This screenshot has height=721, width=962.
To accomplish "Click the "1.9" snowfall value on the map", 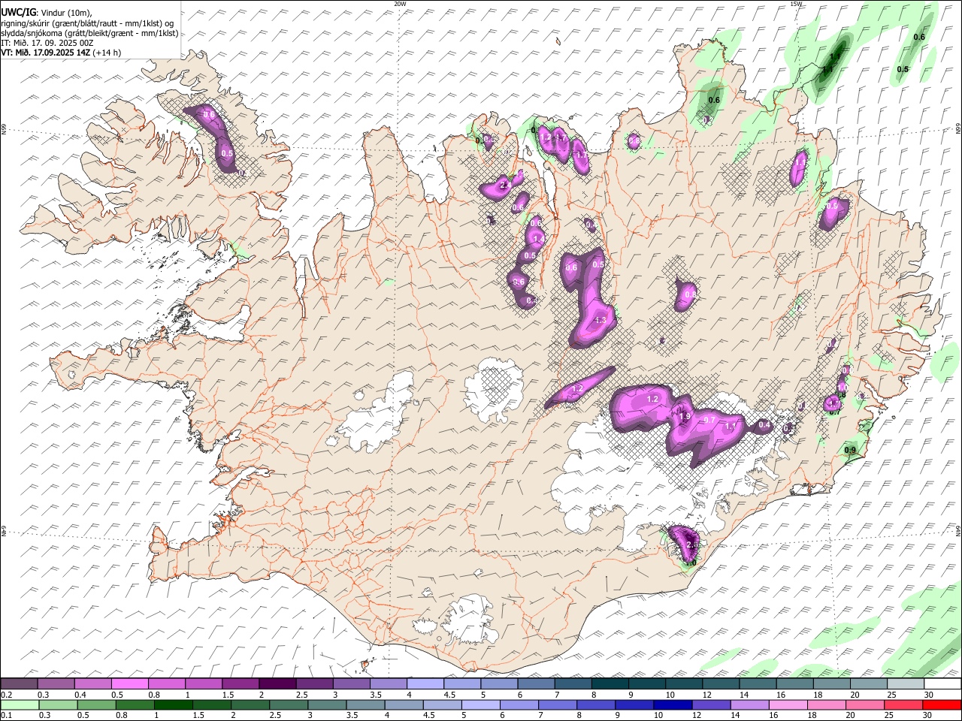I will tap(685, 417).
